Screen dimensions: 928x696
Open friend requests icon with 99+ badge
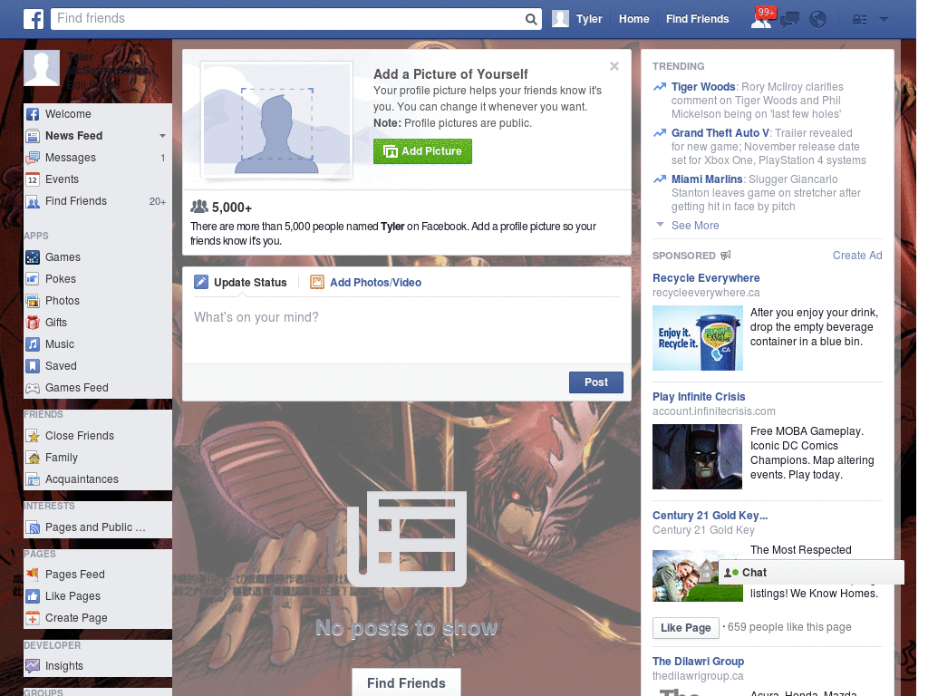click(x=761, y=19)
